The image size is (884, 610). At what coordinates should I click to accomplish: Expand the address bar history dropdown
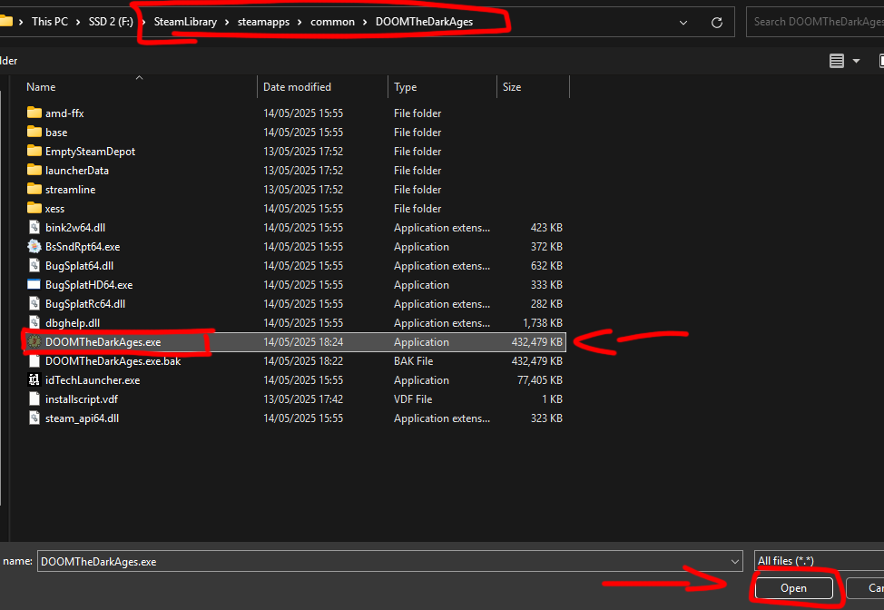coord(683,23)
